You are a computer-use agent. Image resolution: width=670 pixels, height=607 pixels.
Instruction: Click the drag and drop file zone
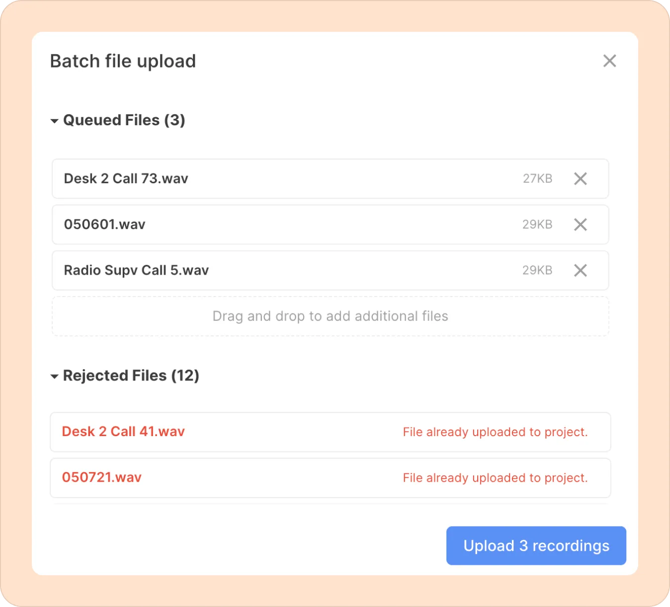330,316
